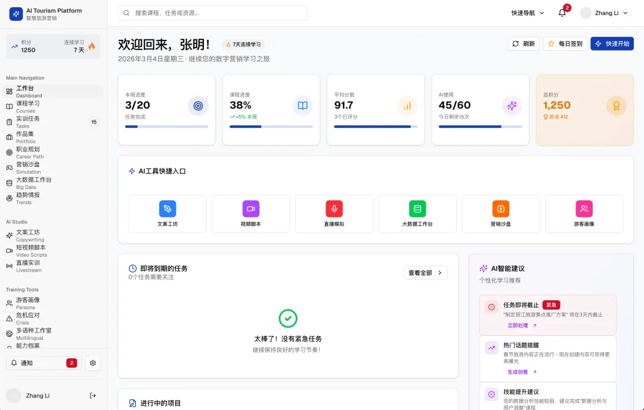Open 游客画像 Persona in sidebar

(x=54, y=303)
